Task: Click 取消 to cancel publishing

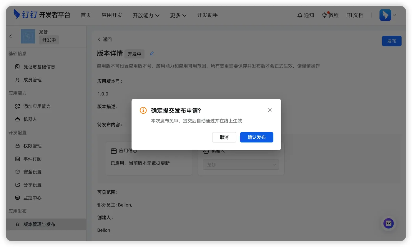Action: click(224, 137)
